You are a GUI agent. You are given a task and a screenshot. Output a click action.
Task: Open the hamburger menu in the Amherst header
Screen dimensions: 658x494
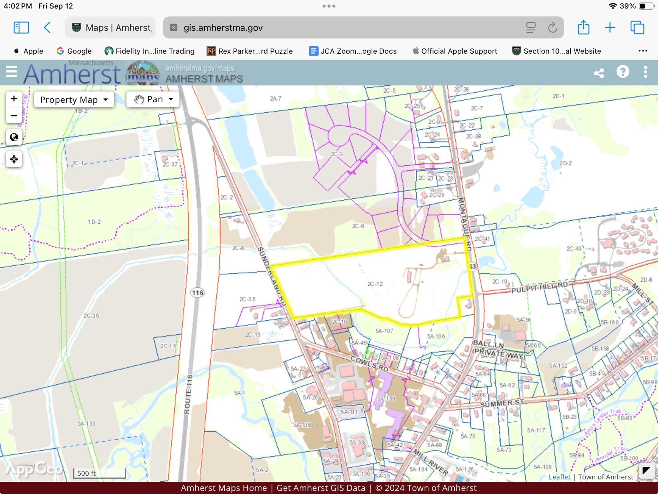coord(12,71)
